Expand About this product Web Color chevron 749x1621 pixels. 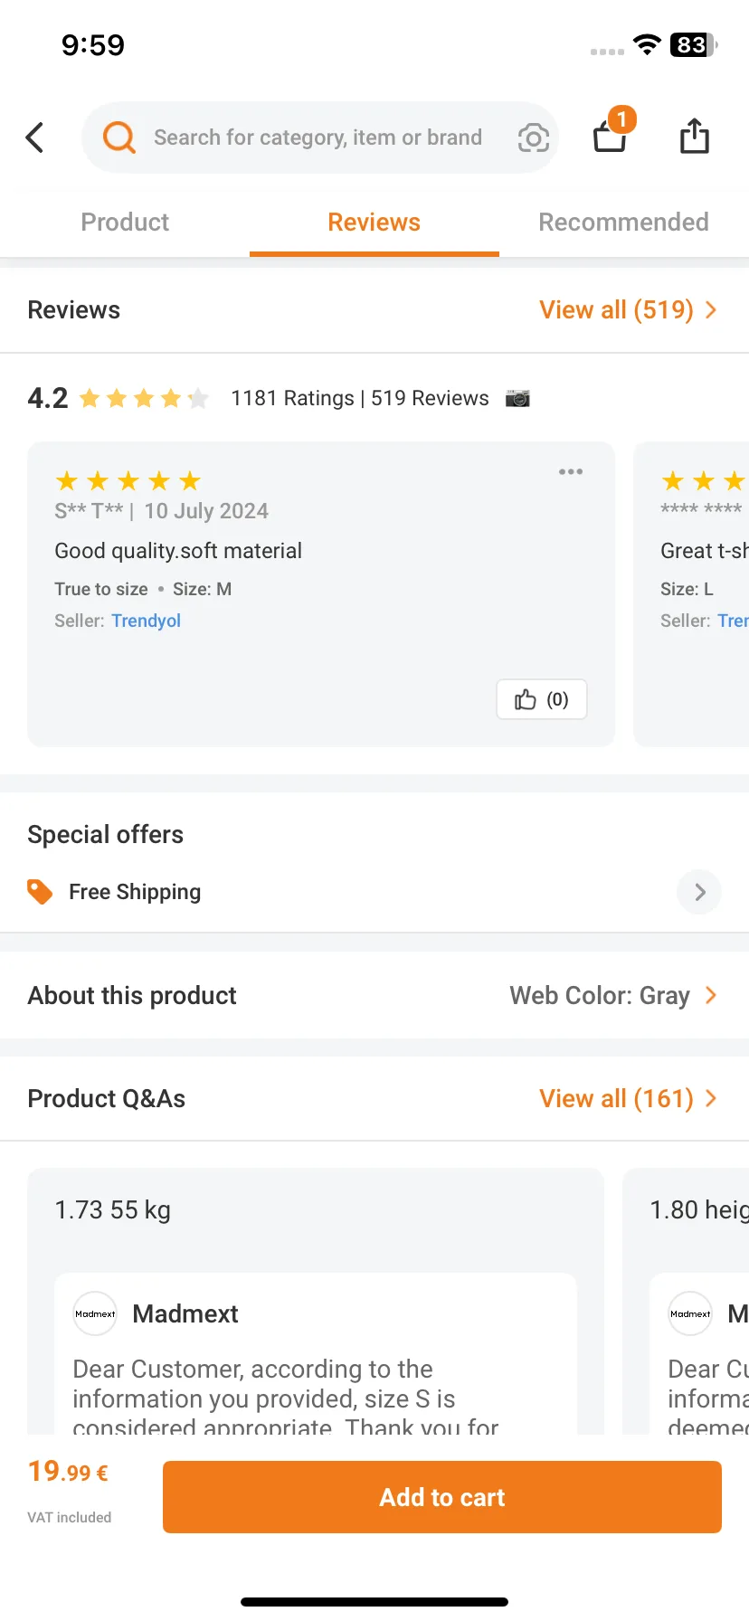coord(711,995)
